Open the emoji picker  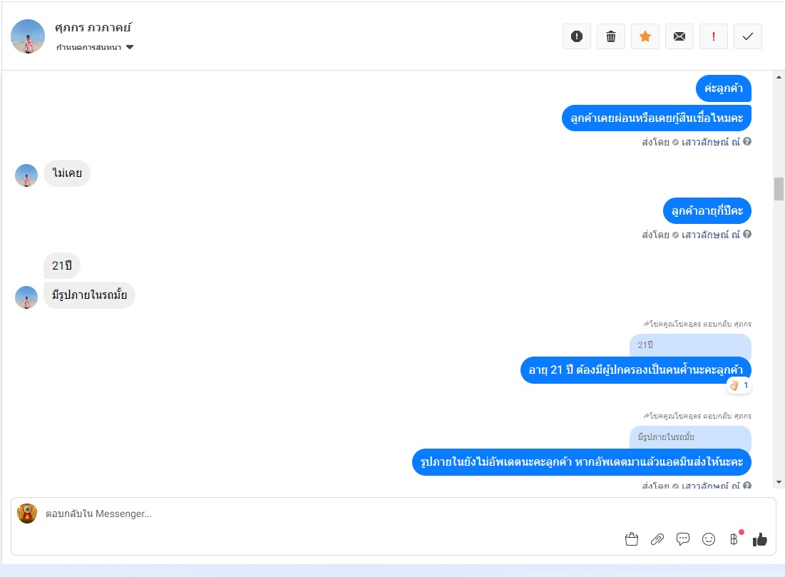pyautogui.click(x=709, y=539)
